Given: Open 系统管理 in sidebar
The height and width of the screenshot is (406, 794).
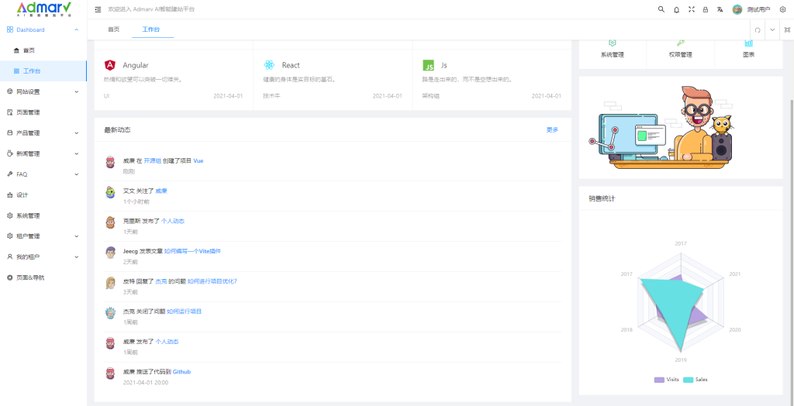Looking at the screenshot, I should coord(43,215).
